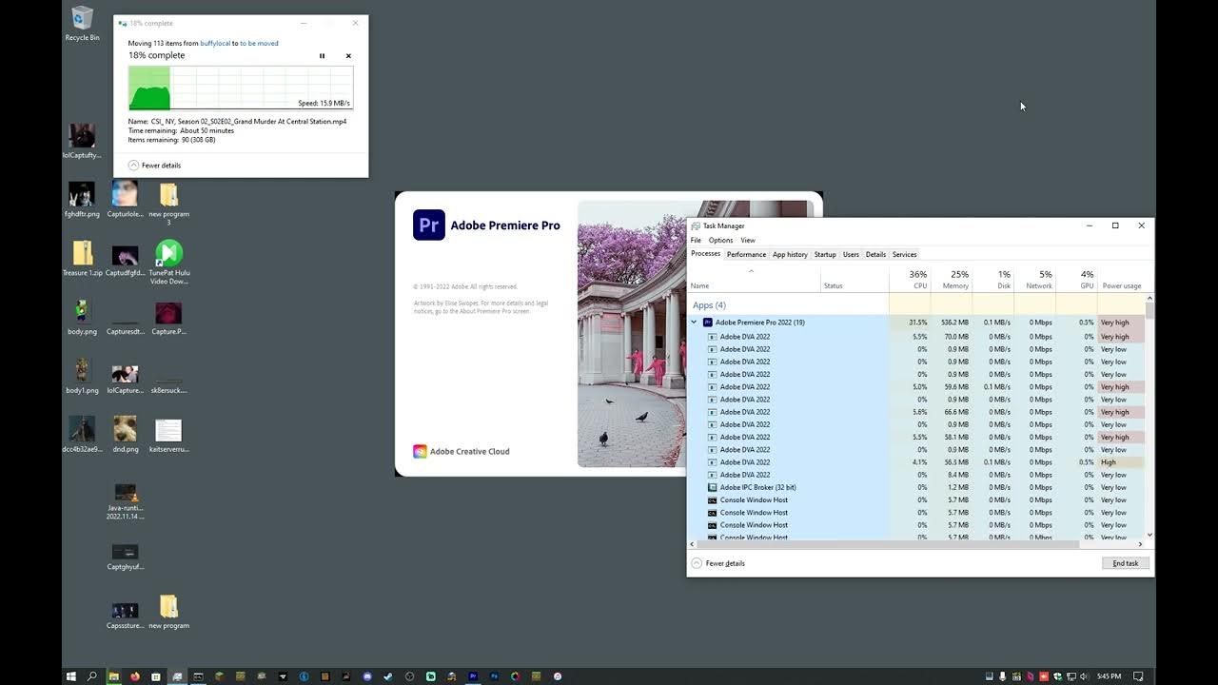Select fghdftr.png desktop icon

82,200
